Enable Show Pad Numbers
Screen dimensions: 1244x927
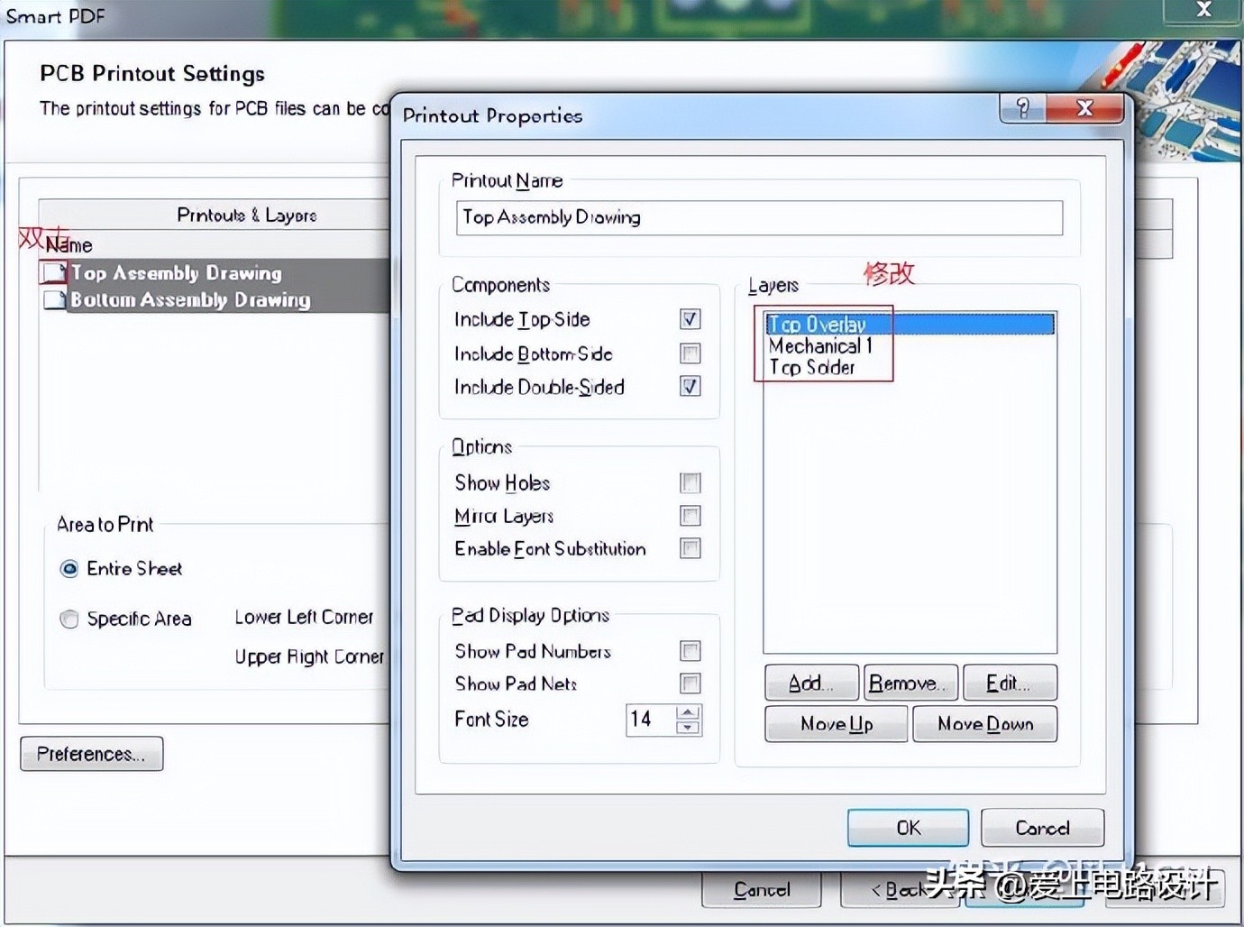pos(690,650)
